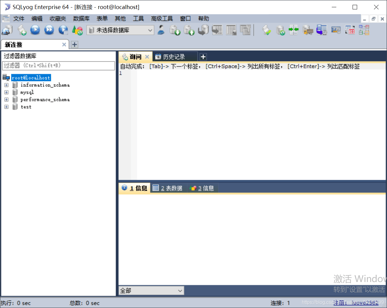Switch to the 3 信息 tab
The height and width of the screenshot is (308, 387).
pos(202,188)
